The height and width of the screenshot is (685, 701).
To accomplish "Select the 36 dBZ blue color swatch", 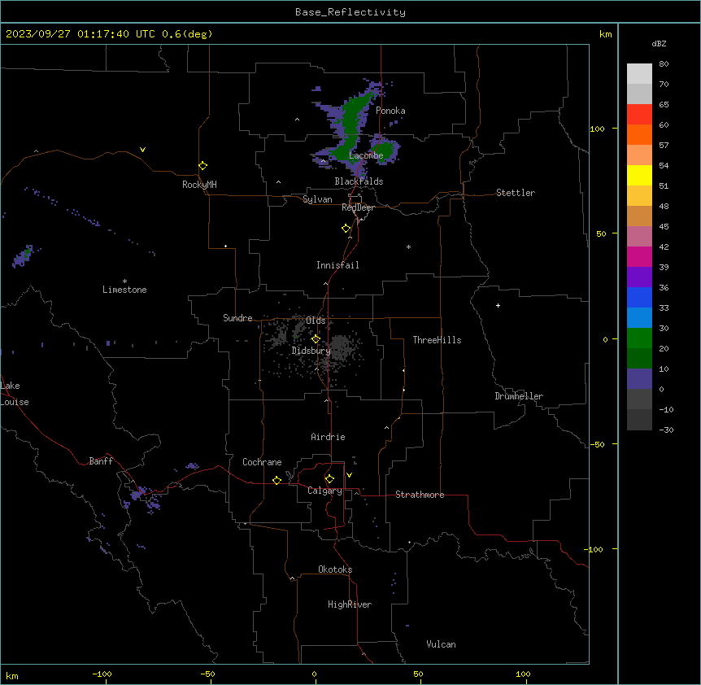I will [x=639, y=297].
